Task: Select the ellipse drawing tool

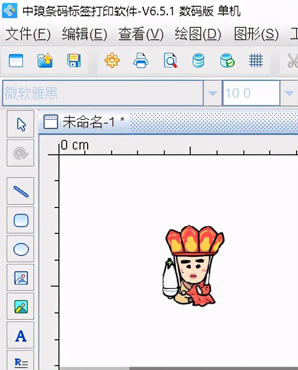Action: click(x=21, y=249)
